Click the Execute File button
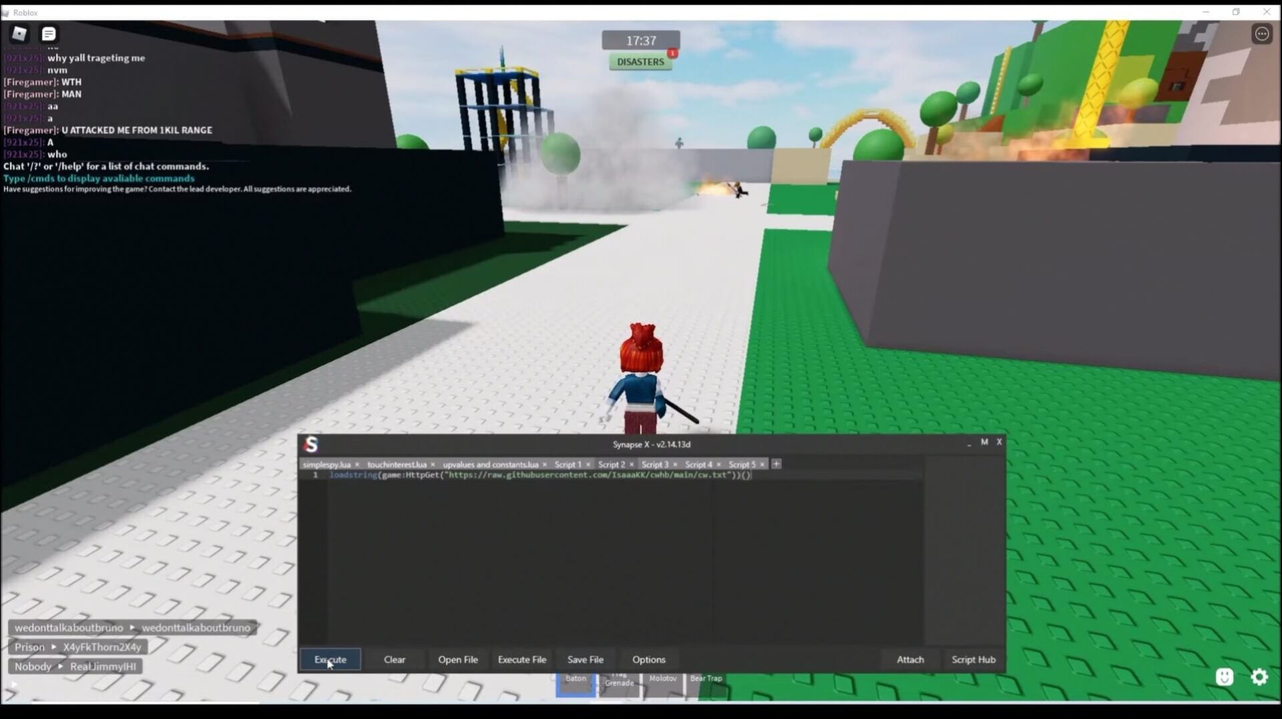 coord(522,659)
